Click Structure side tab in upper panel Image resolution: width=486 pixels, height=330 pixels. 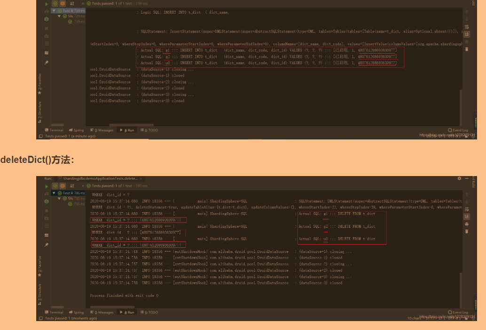[39, 112]
